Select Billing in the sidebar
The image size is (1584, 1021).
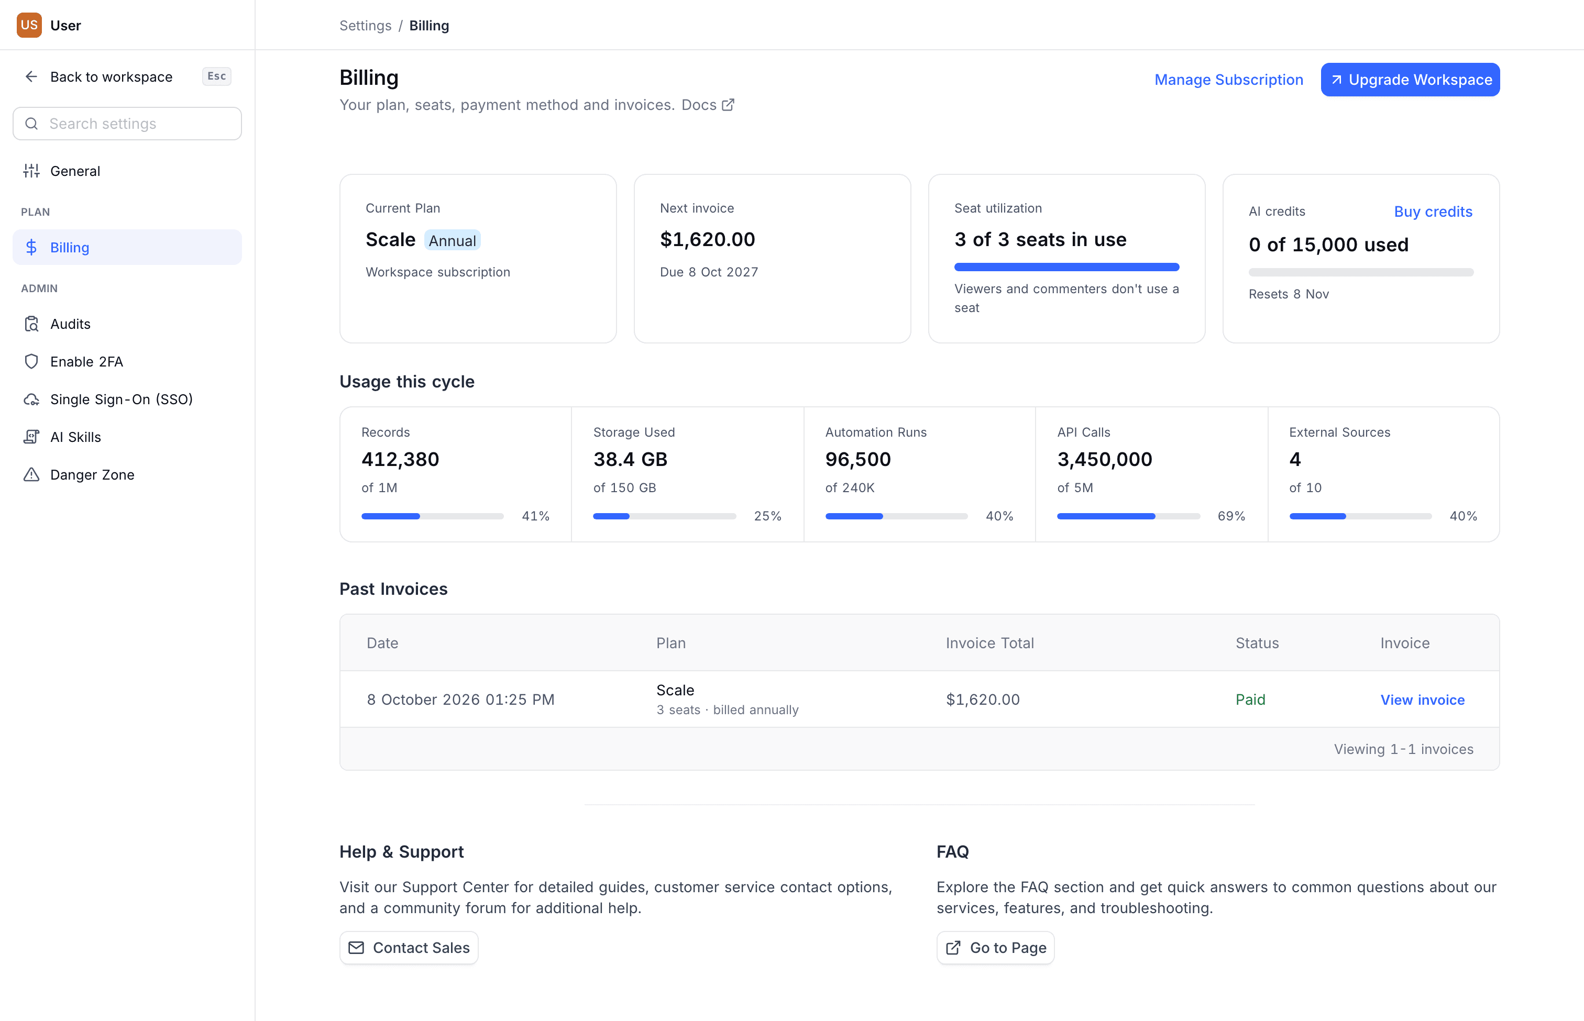pos(127,247)
